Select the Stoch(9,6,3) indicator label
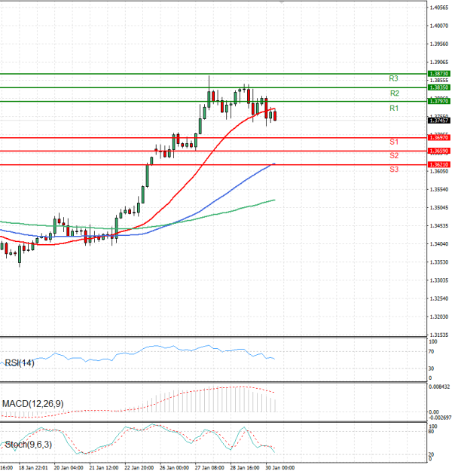Image resolution: width=452 pixels, height=474 pixels. pyautogui.click(x=26, y=445)
